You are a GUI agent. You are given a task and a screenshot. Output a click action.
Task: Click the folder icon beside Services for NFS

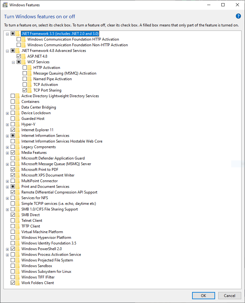(x=17, y=198)
